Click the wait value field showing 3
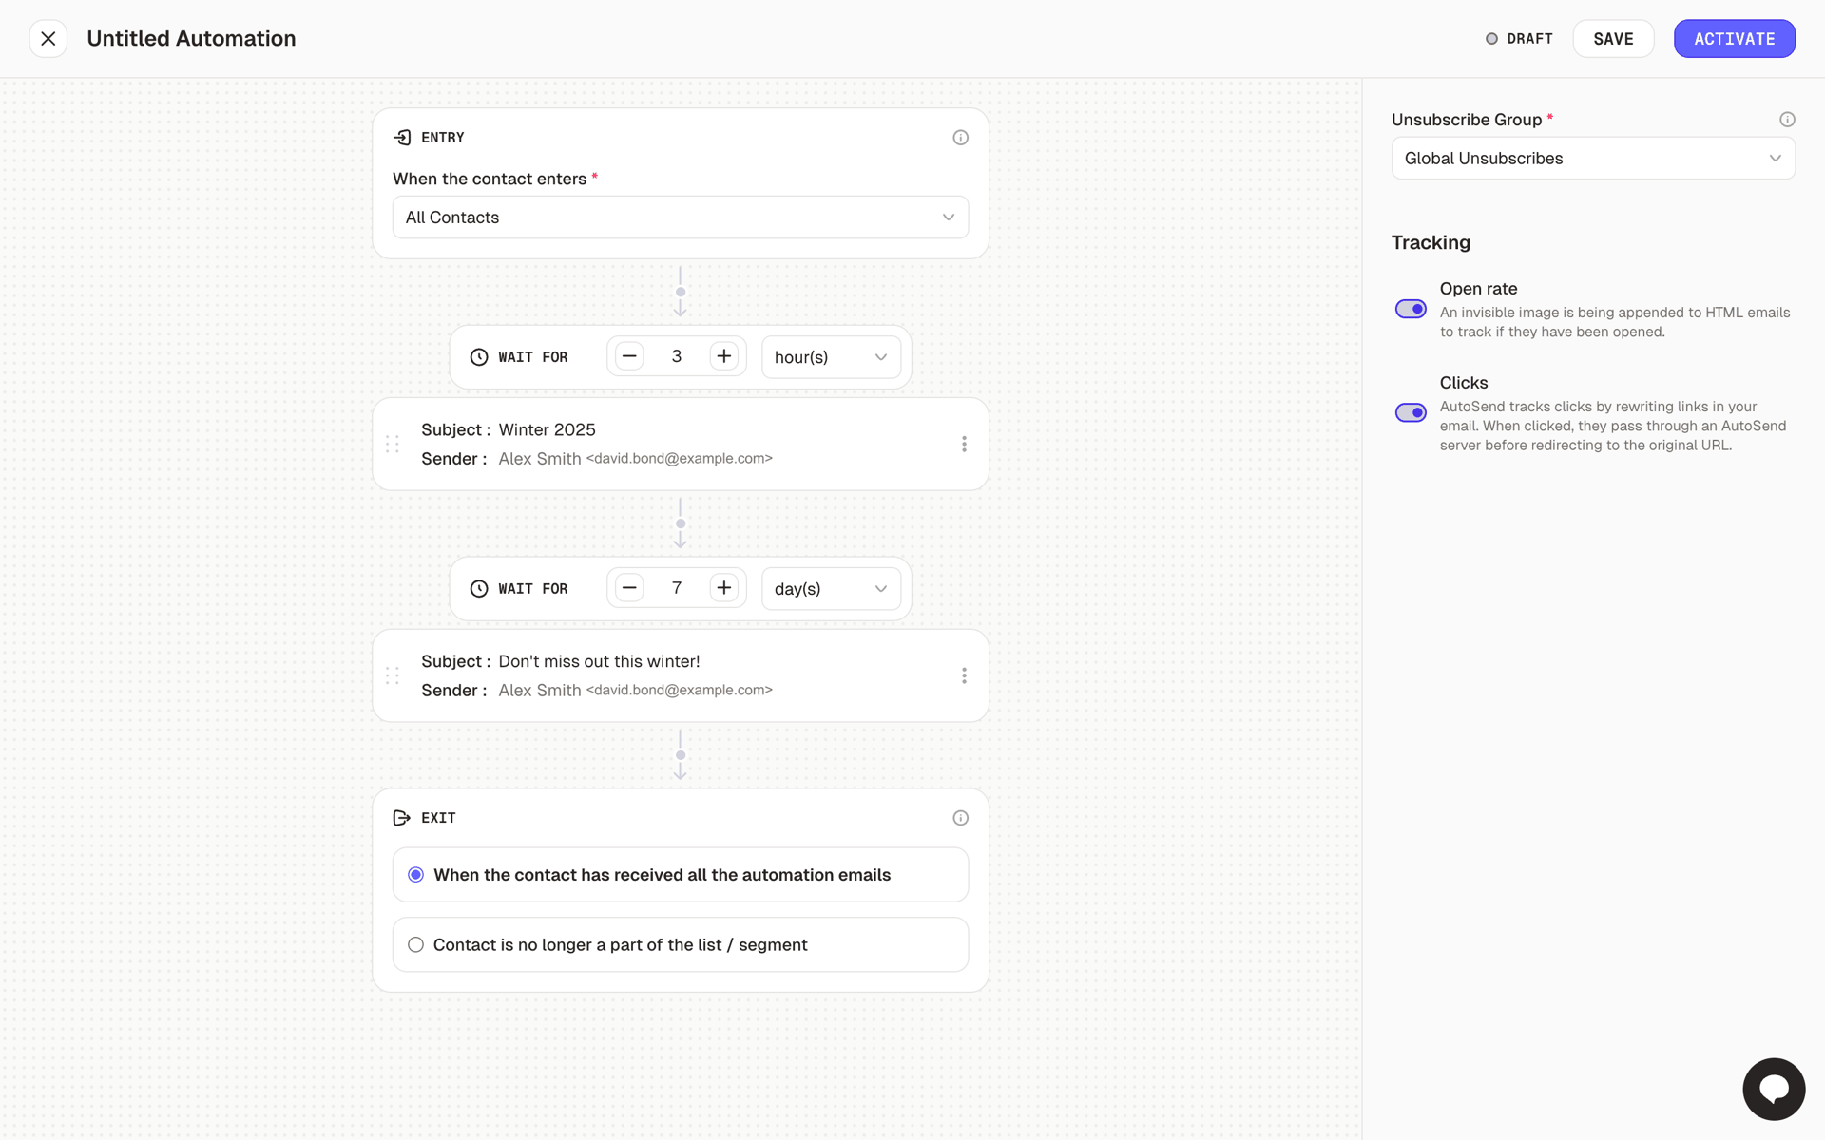 677,356
